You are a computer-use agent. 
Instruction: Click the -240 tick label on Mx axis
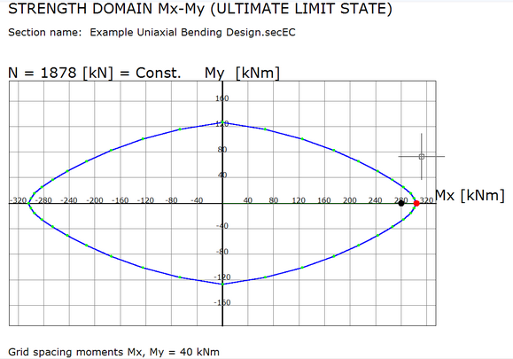69,200
